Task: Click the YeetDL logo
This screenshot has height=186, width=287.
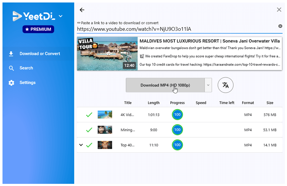Action: [34, 16]
